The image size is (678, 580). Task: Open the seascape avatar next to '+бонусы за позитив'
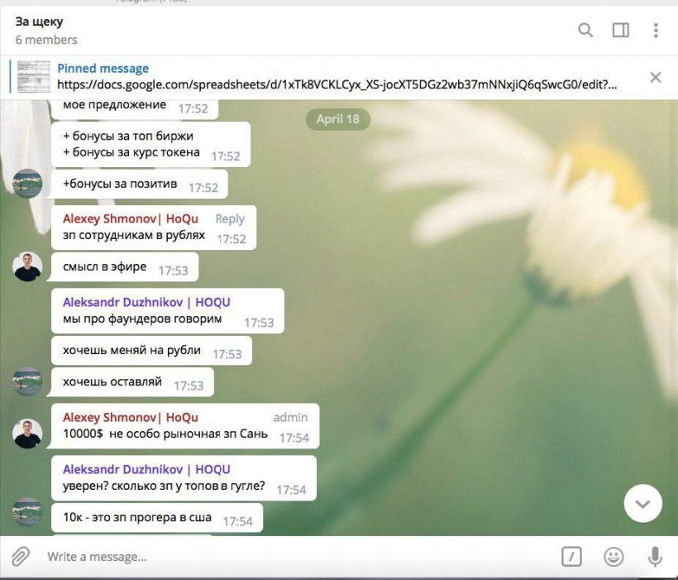tap(27, 184)
